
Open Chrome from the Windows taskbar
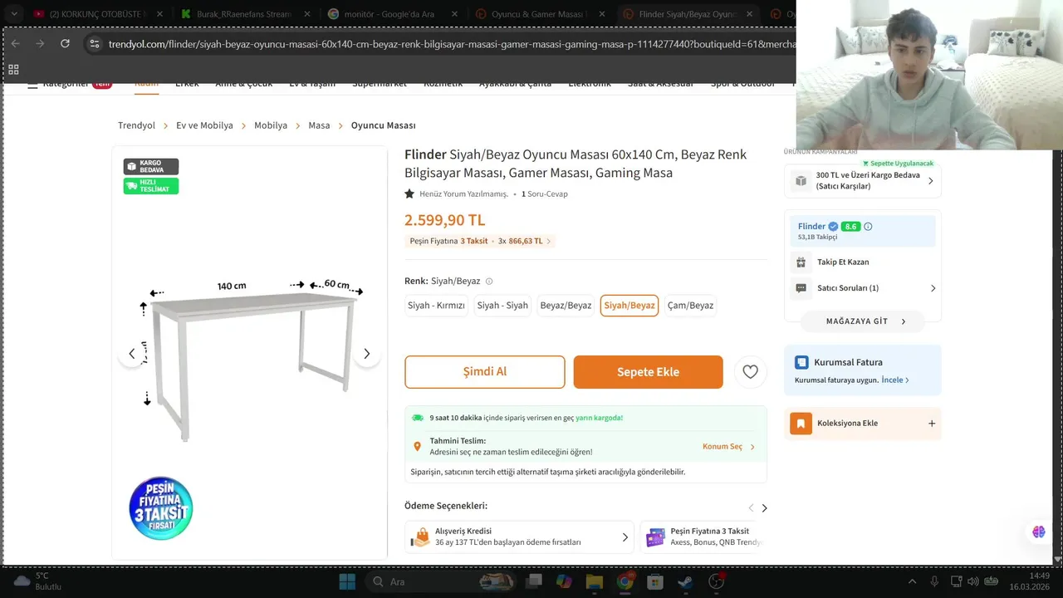coord(625,581)
